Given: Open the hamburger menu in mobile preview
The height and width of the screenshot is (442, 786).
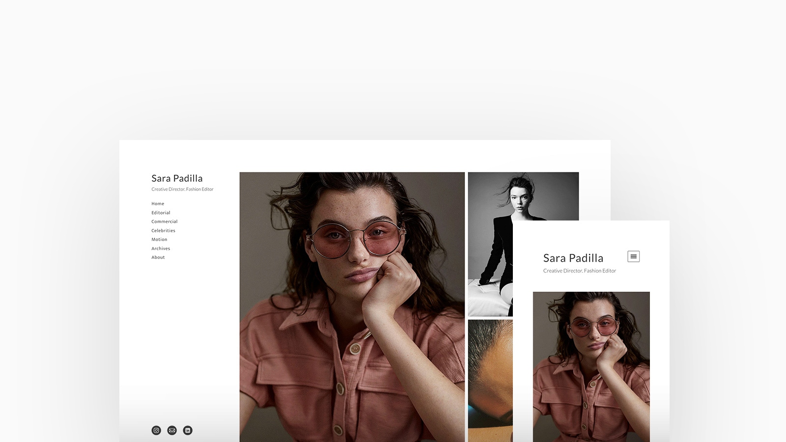Looking at the screenshot, I should tap(633, 256).
